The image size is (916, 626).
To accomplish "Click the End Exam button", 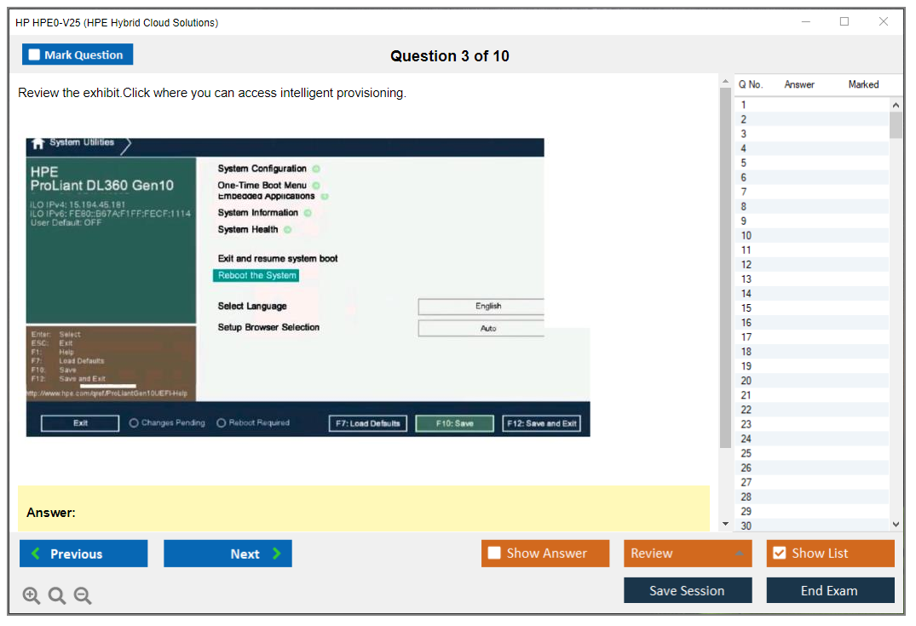I will 830,590.
